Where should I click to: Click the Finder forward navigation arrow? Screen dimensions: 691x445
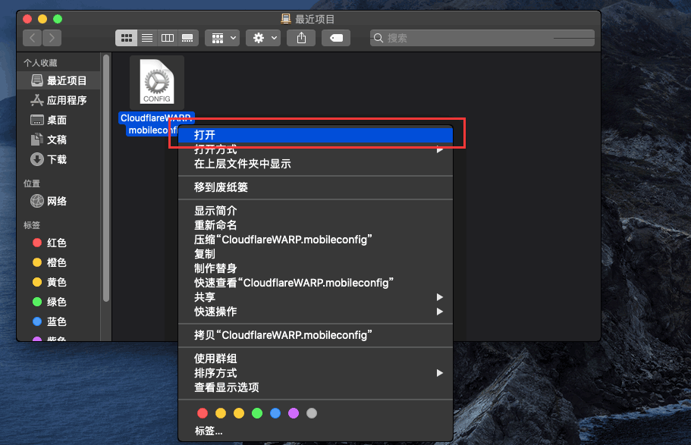52,37
